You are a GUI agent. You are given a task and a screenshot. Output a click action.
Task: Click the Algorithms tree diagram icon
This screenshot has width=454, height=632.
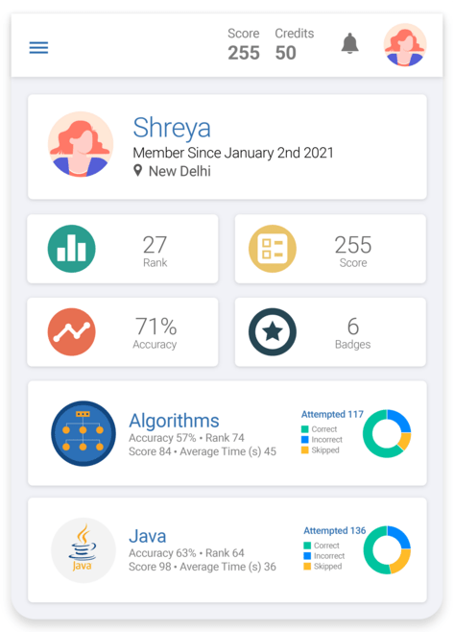84,433
